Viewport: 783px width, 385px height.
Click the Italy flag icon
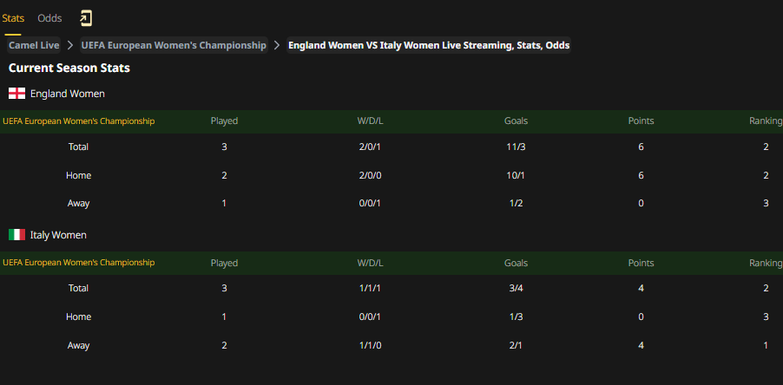pyautogui.click(x=17, y=235)
